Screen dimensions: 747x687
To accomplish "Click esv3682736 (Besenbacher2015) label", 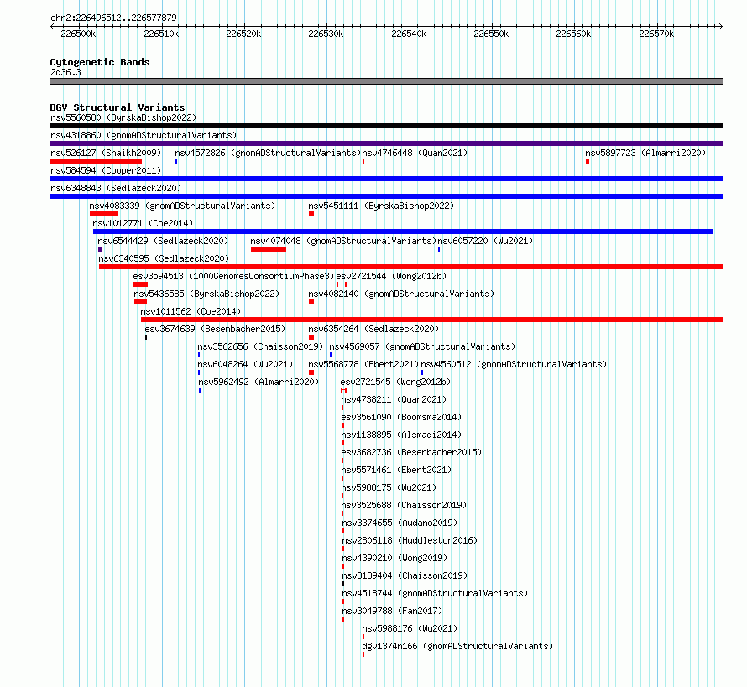I will (411, 452).
